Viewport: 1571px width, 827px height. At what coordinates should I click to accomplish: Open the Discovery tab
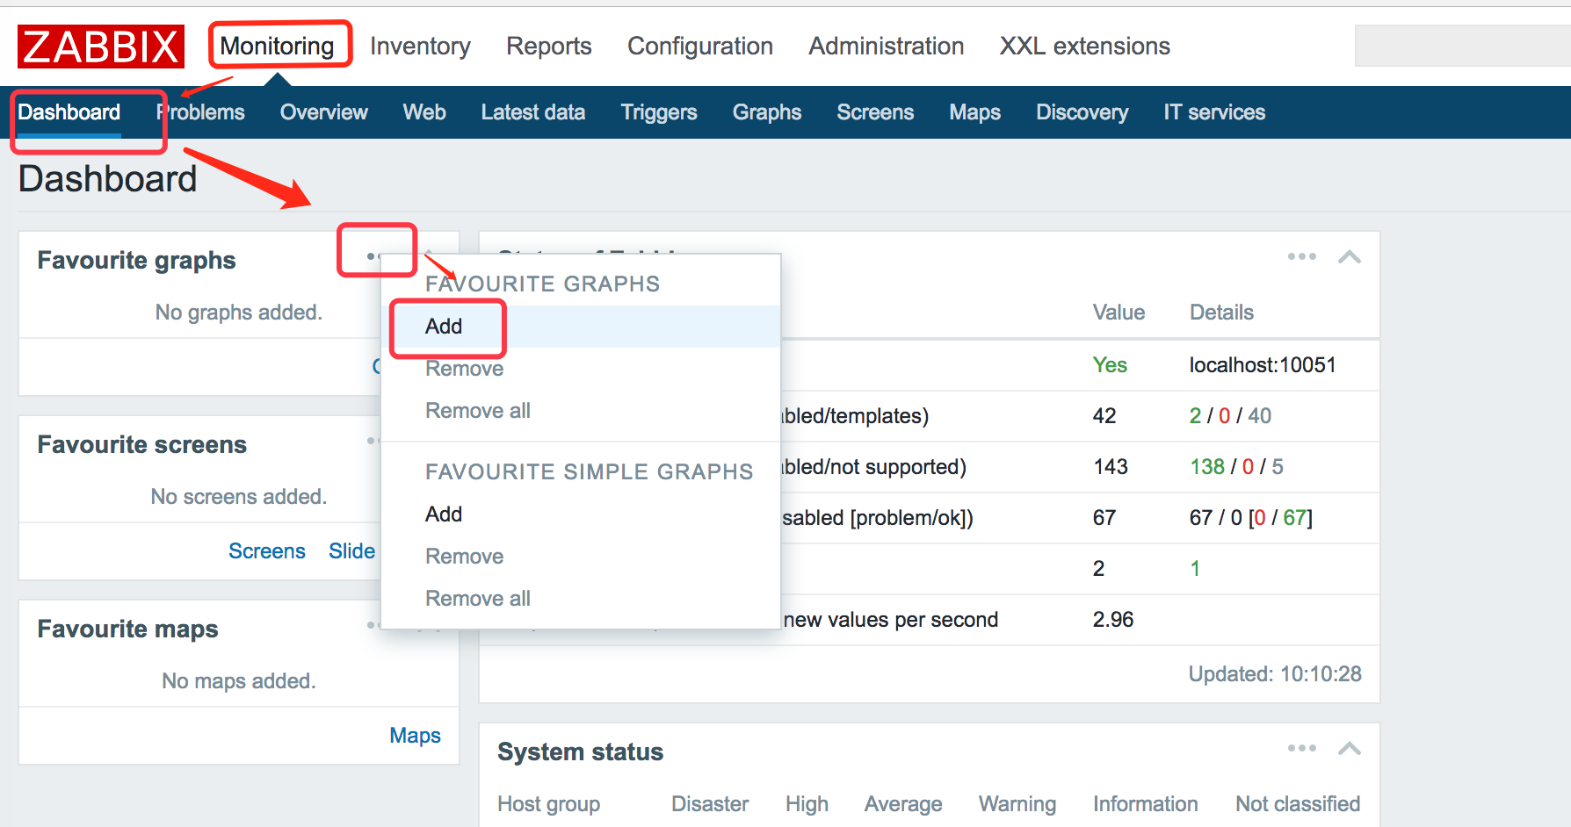(x=1082, y=112)
